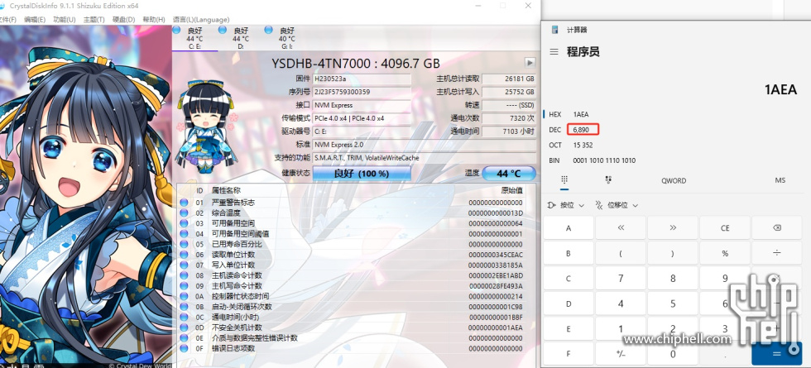Image resolution: width=811 pixels, height=368 pixels.
Task: Click the power-on count value 7320 次
Action: pos(509,118)
